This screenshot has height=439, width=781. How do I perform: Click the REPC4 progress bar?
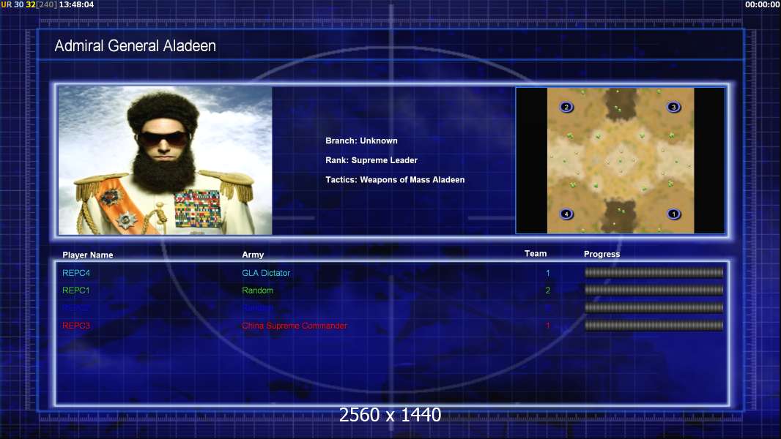654,272
